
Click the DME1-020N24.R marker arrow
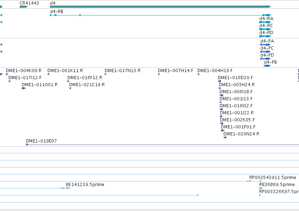point(225,138)
